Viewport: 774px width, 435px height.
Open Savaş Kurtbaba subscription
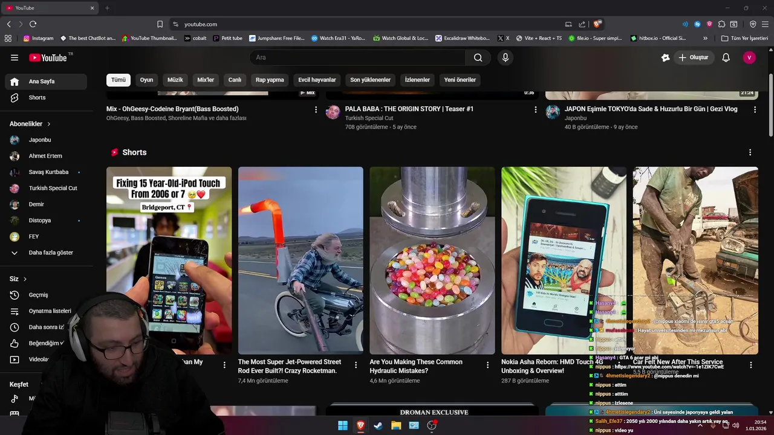(46, 172)
